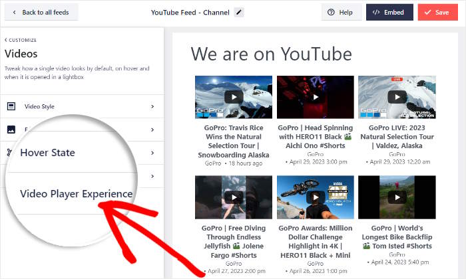Click the 'April 29, 2023 3:00 pm' date
466x279 pixels.
coord(318,162)
